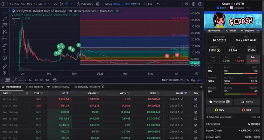Remove maker filter on the 3,416.04 sell row

(x=182, y=99)
